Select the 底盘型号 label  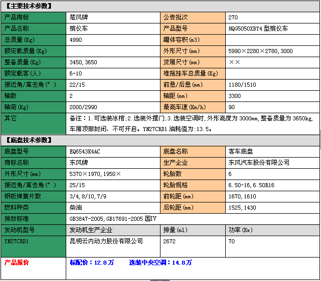(16, 151)
